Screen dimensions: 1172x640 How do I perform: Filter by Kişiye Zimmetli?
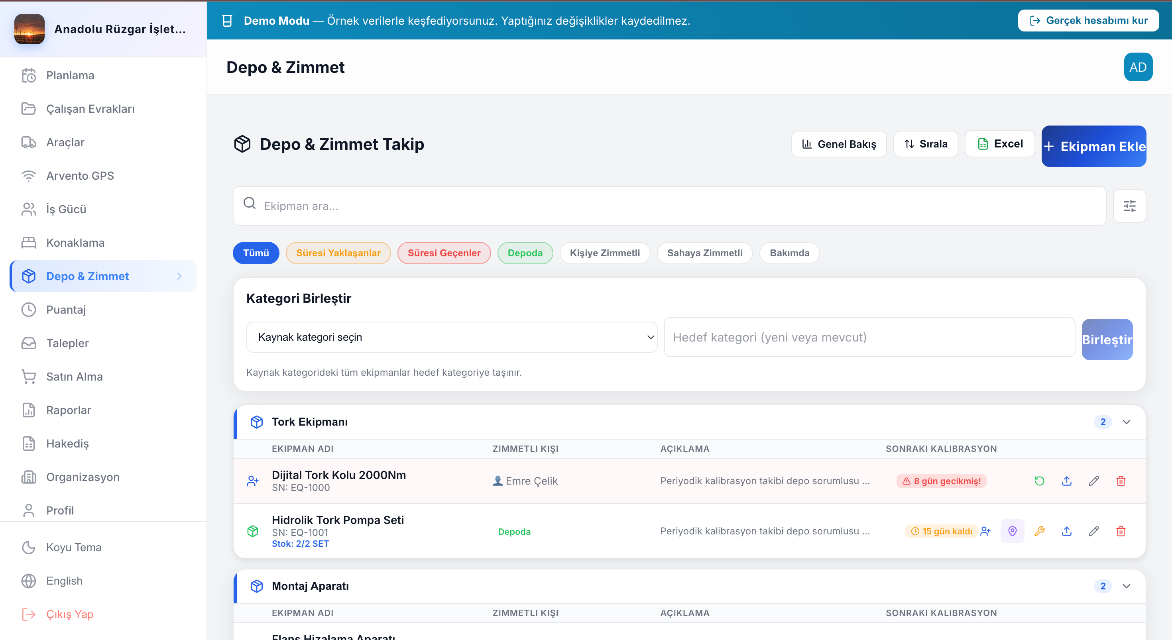click(x=605, y=253)
